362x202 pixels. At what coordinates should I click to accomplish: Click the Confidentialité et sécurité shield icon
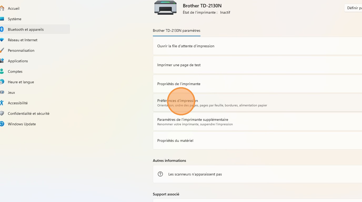coord(2,113)
